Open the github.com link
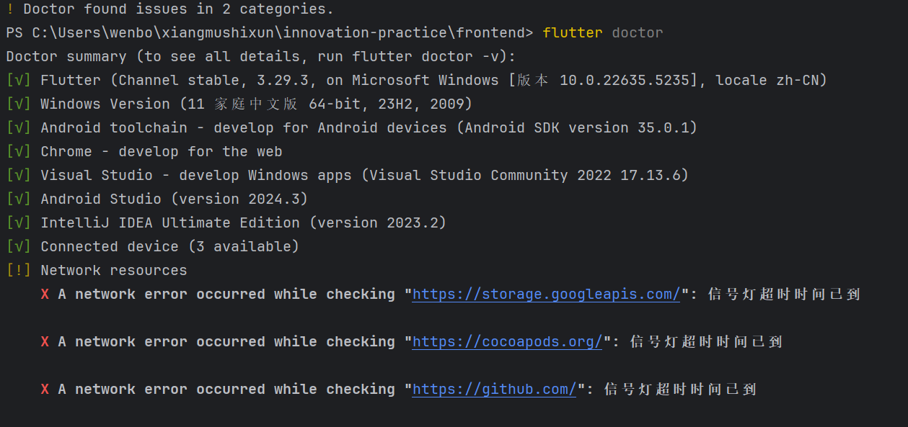The image size is (908, 427). [494, 389]
